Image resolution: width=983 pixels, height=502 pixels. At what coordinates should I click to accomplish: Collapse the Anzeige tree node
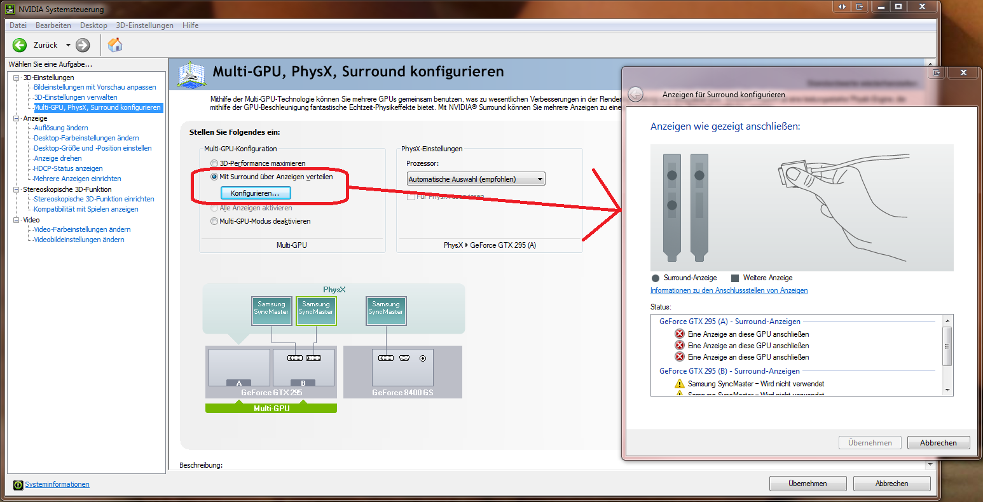coord(17,118)
